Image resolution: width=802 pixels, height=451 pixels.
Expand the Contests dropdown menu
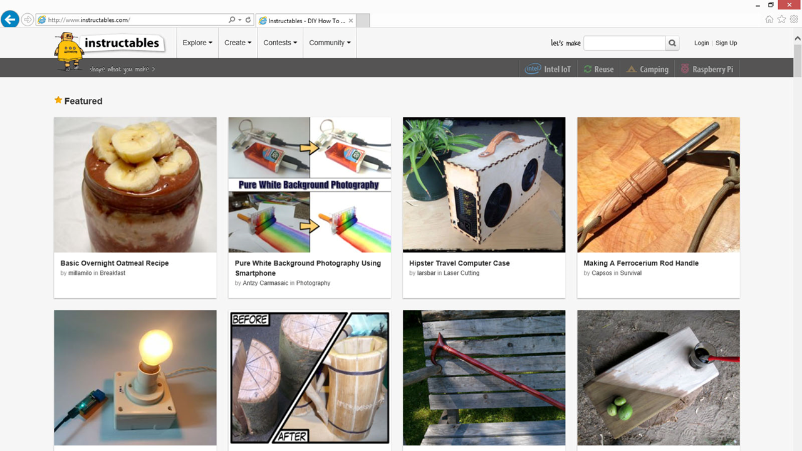[x=280, y=43]
